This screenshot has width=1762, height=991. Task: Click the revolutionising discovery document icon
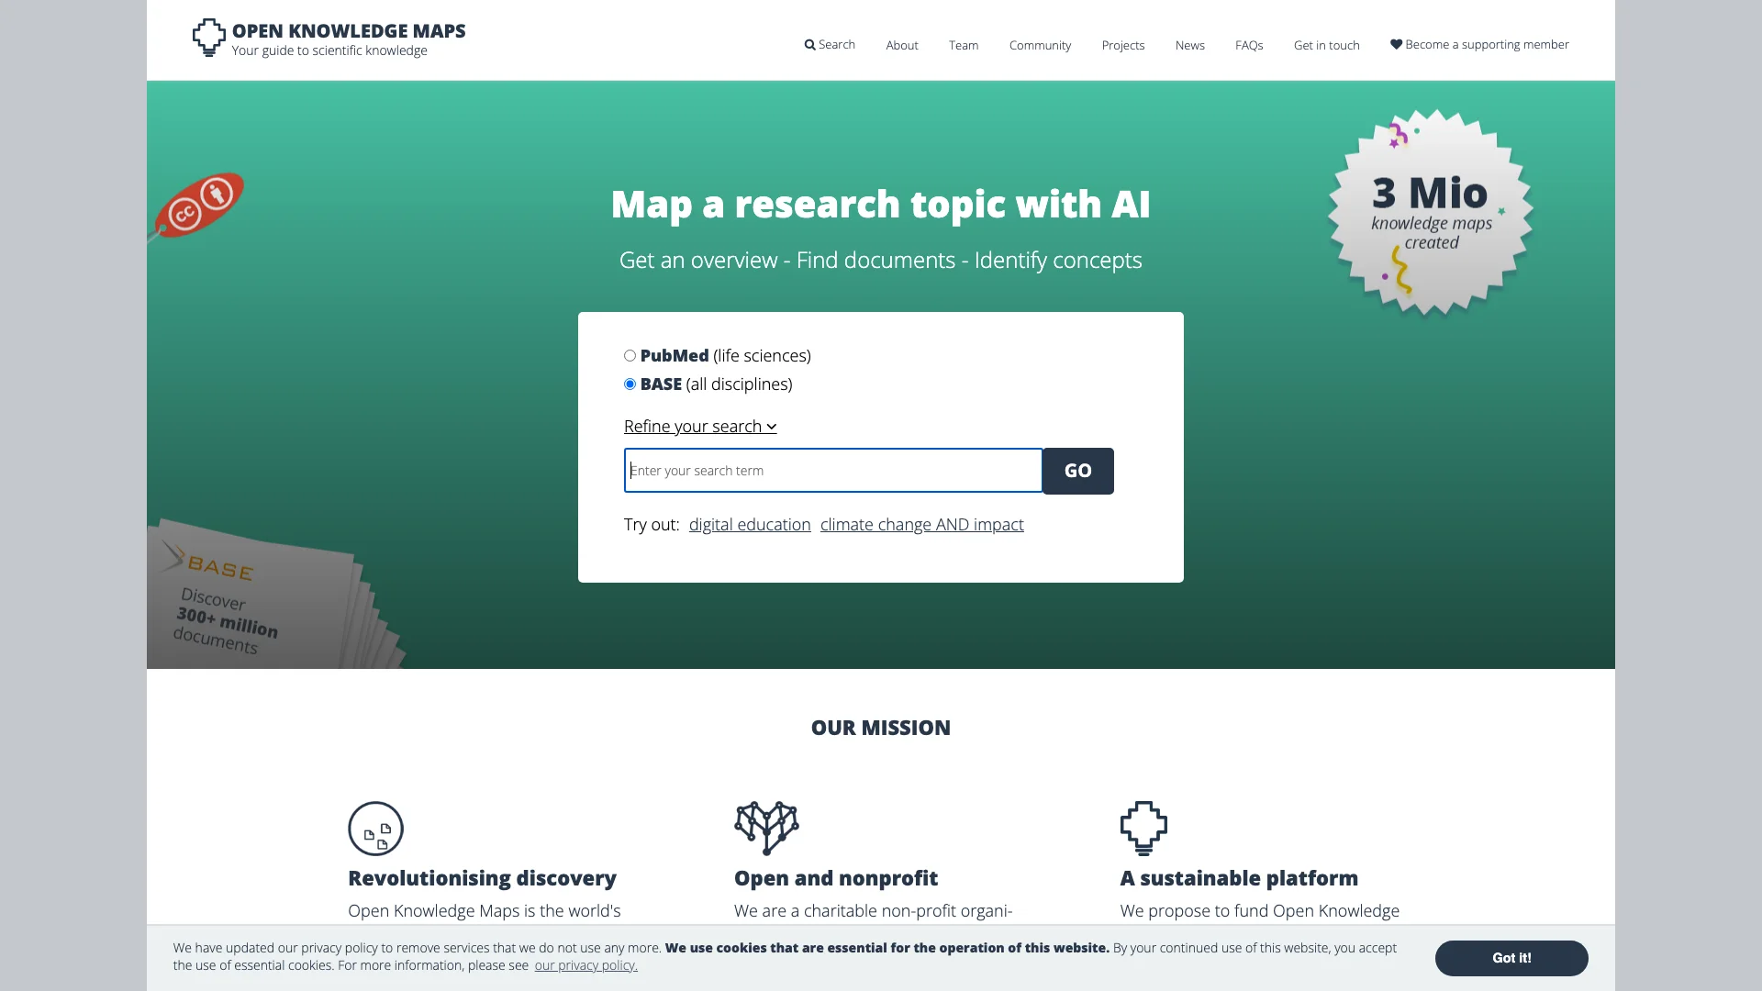point(375,828)
